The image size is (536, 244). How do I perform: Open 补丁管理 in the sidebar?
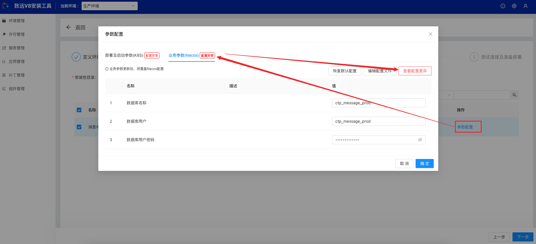pyautogui.click(x=17, y=75)
